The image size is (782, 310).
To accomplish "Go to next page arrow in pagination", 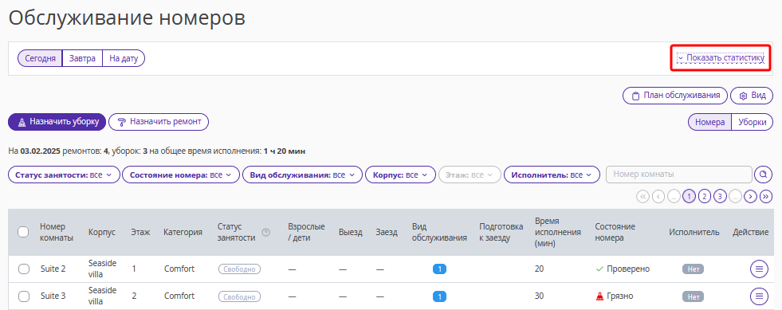I will click(751, 196).
